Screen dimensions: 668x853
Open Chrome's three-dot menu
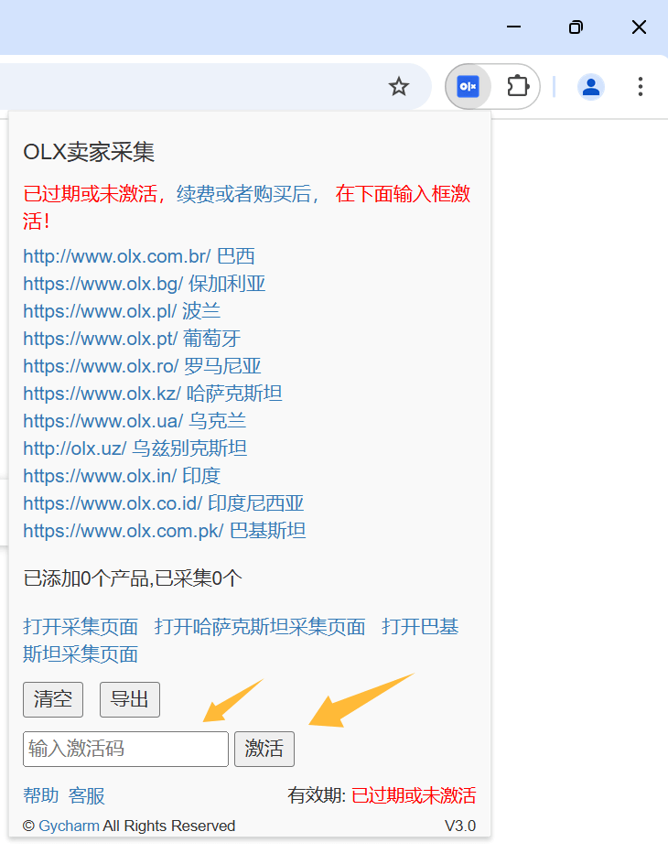coord(641,87)
